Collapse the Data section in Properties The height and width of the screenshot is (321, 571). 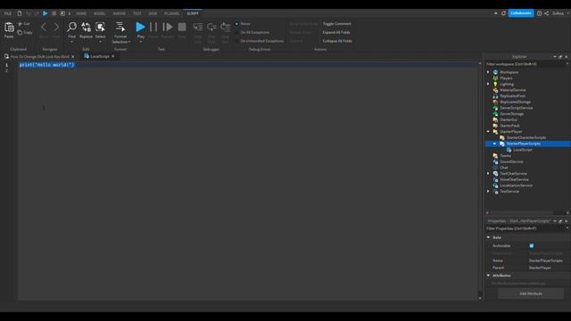click(x=488, y=237)
